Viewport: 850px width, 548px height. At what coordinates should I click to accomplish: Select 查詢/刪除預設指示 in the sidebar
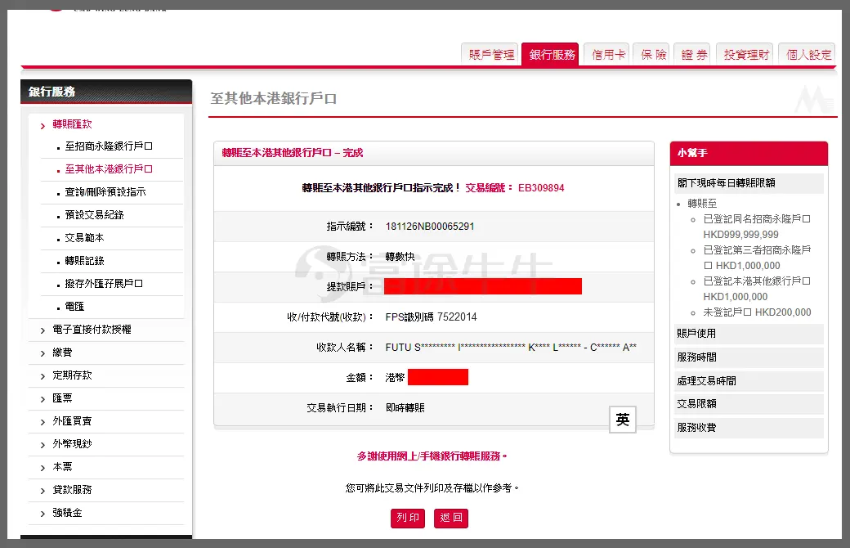105,192
